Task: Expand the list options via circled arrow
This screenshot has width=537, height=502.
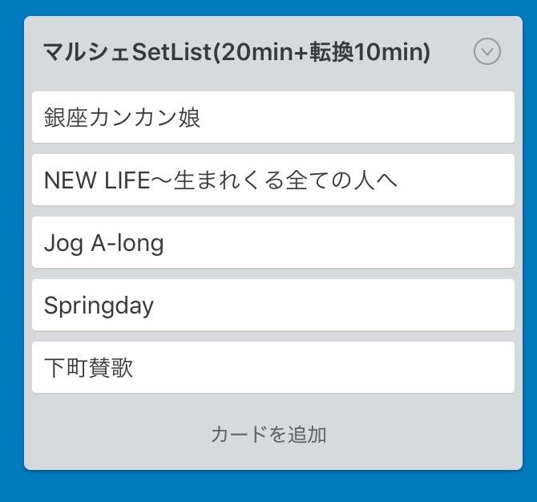Action: click(487, 52)
